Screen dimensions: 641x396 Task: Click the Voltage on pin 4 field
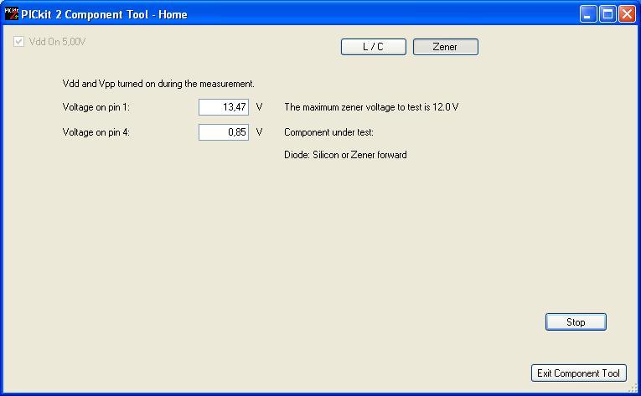(x=224, y=132)
